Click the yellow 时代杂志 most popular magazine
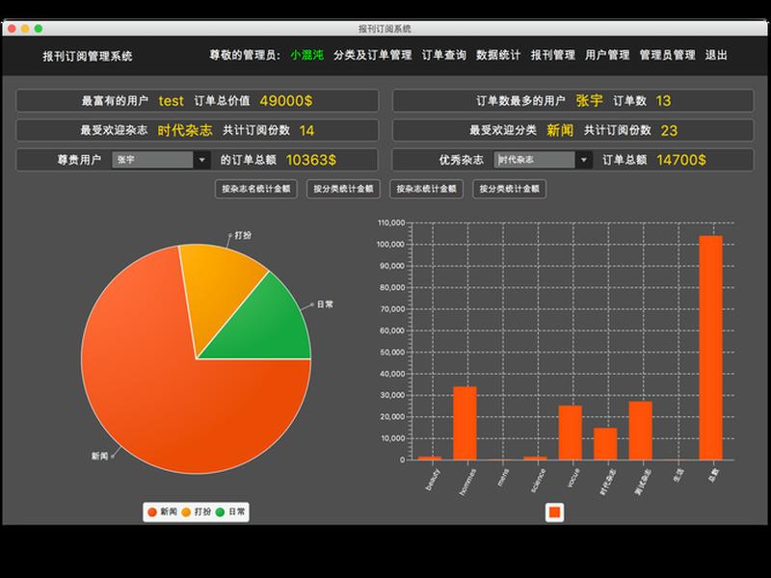771x578 pixels. pos(185,130)
